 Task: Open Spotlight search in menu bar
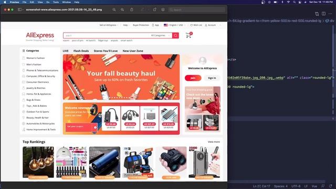[x=295, y=2]
